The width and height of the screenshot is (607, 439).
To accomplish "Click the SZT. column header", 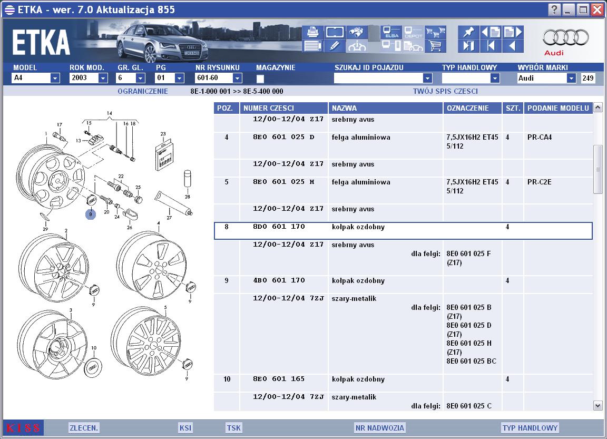I will coord(513,108).
